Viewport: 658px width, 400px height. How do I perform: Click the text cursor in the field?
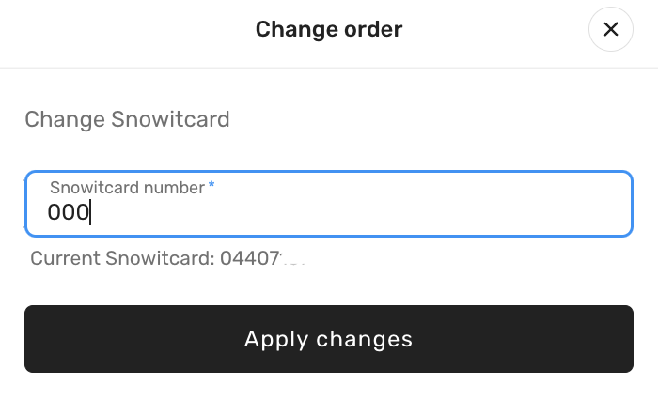(x=90, y=212)
